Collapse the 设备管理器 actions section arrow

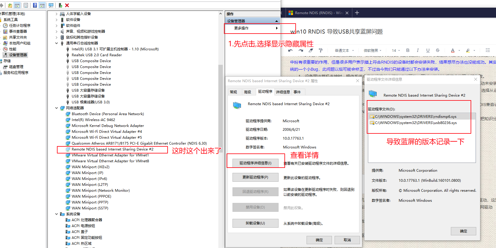click(x=276, y=21)
